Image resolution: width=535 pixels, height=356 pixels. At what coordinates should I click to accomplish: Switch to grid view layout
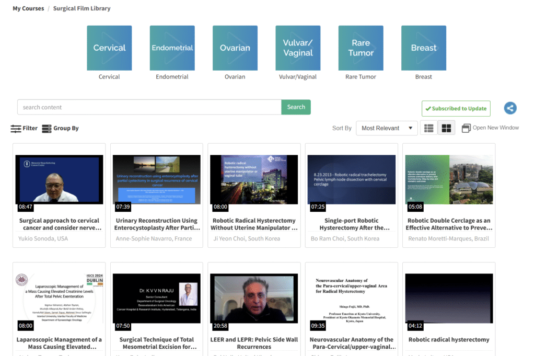click(446, 128)
